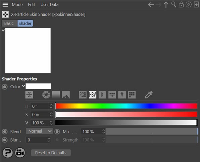Screen dimensions: 200x162
Task: Switch color sliders to RGB mode
Action: [83, 95]
